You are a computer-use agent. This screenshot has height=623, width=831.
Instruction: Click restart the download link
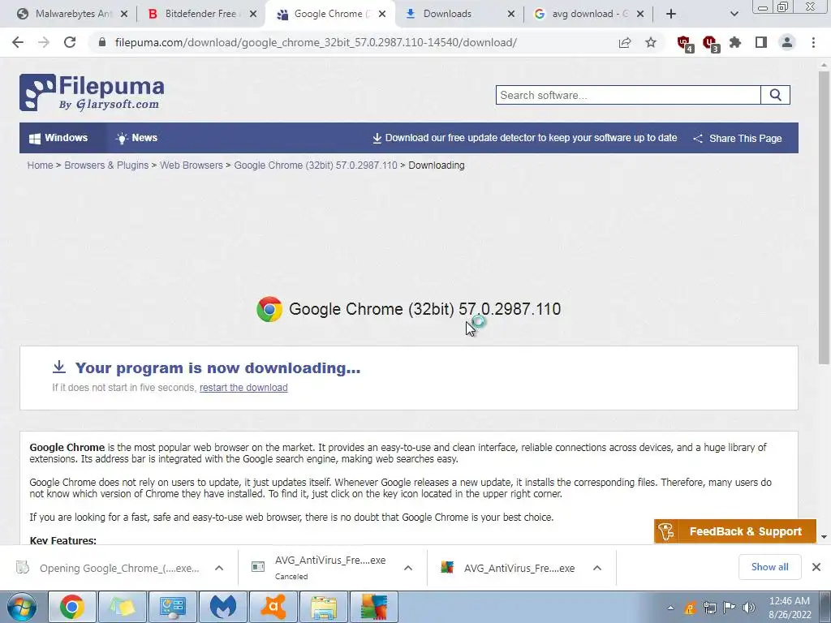pos(243,387)
